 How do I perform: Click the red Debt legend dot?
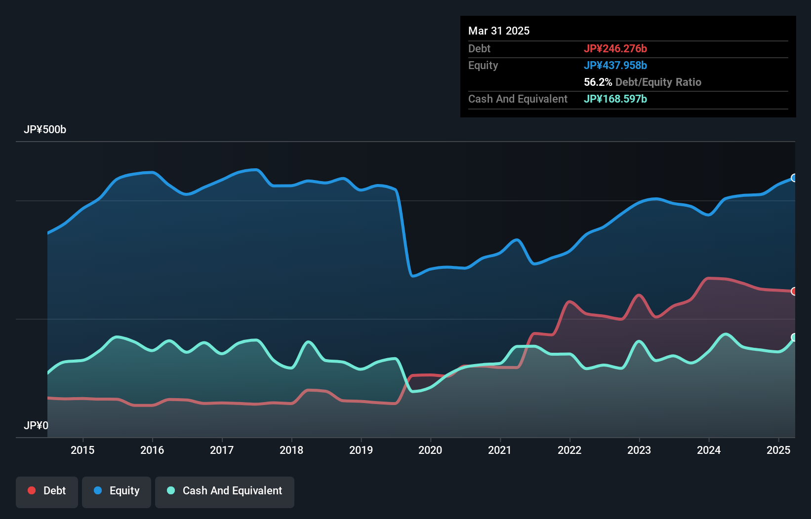pos(32,490)
